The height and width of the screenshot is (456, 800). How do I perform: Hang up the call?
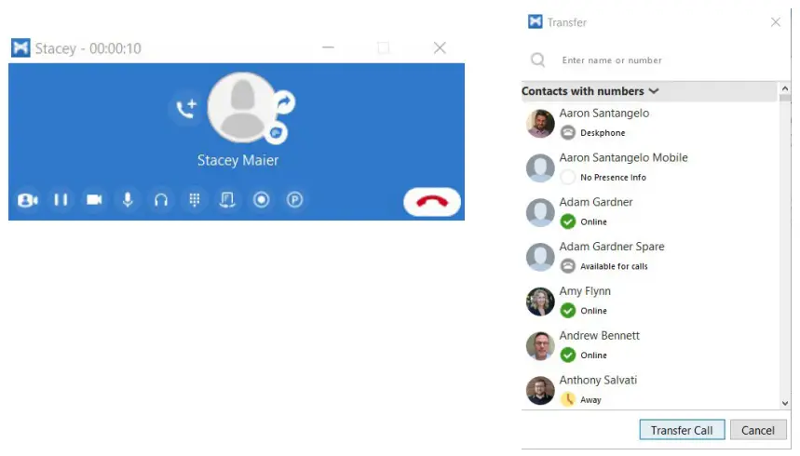pos(432,202)
